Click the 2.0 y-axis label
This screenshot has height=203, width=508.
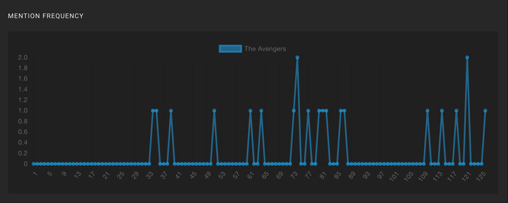(x=23, y=57)
